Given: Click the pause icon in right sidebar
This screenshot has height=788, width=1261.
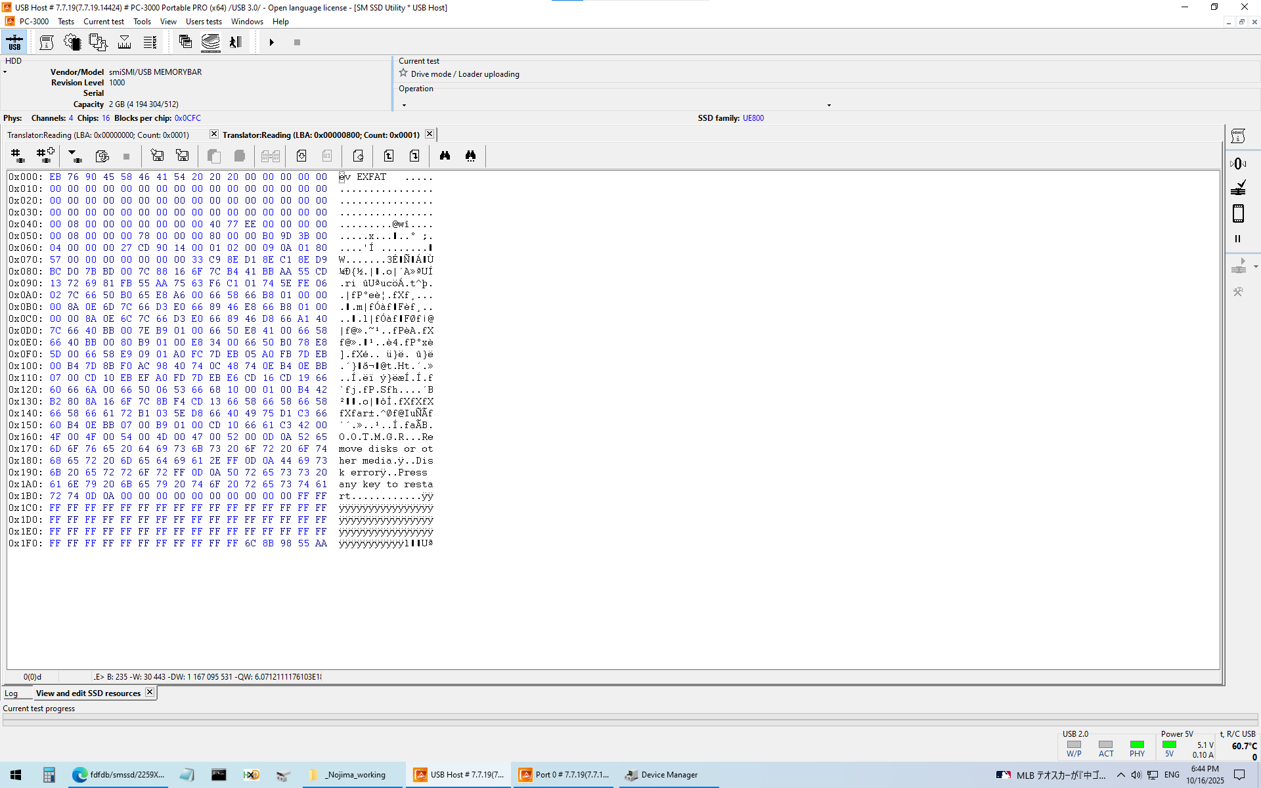Looking at the screenshot, I should click(x=1238, y=239).
